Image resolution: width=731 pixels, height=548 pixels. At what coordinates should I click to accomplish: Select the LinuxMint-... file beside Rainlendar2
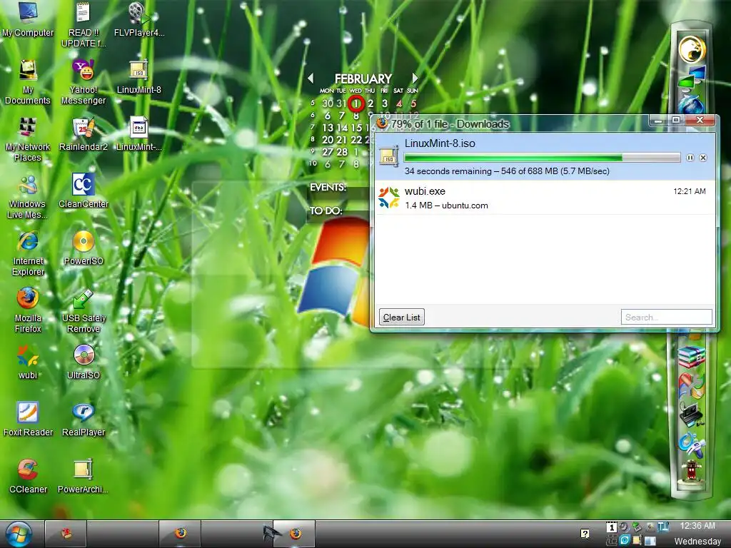click(x=139, y=134)
